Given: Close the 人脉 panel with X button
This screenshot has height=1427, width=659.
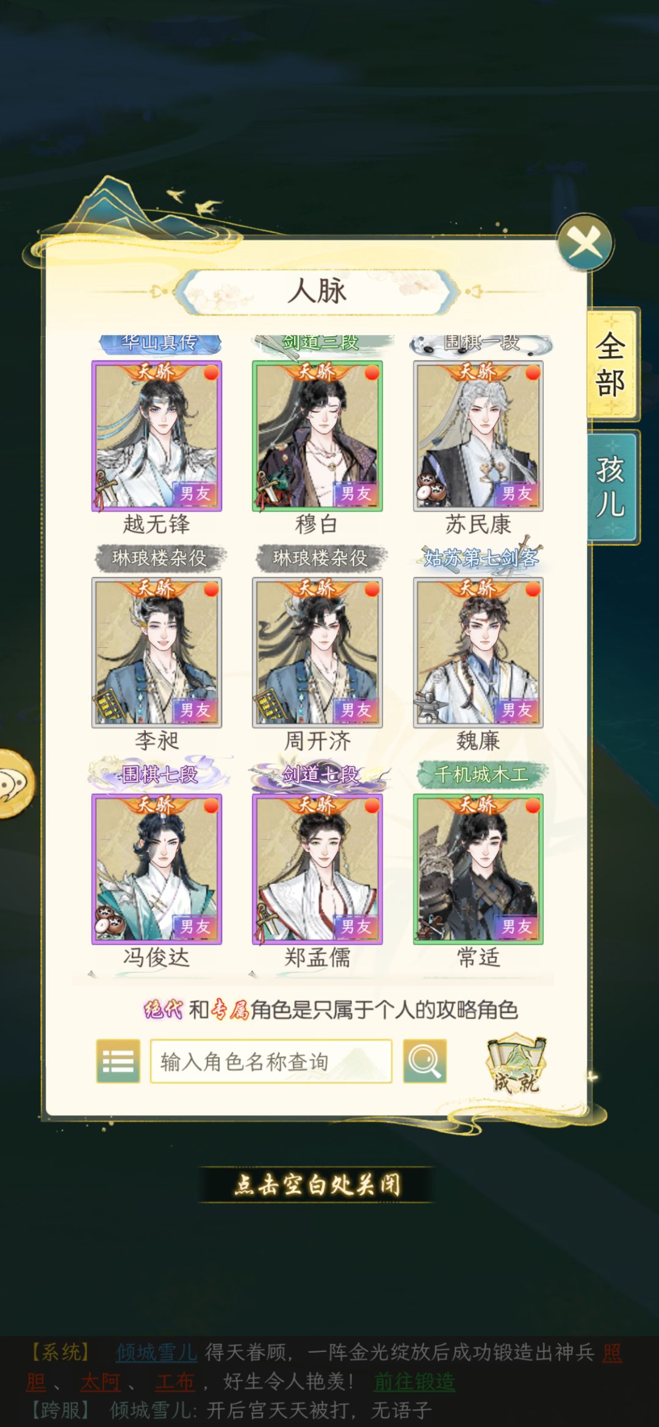Looking at the screenshot, I should pos(585,243).
